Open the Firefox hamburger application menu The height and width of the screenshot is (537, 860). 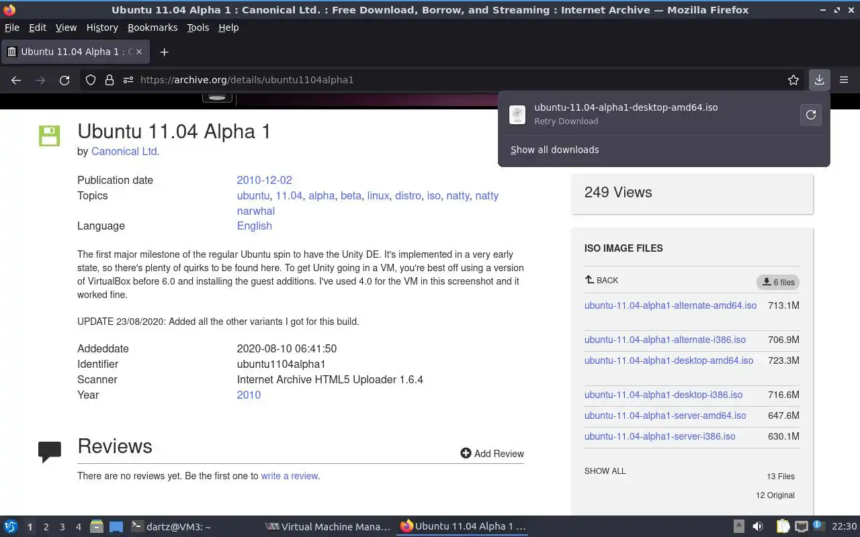click(844, 80)
